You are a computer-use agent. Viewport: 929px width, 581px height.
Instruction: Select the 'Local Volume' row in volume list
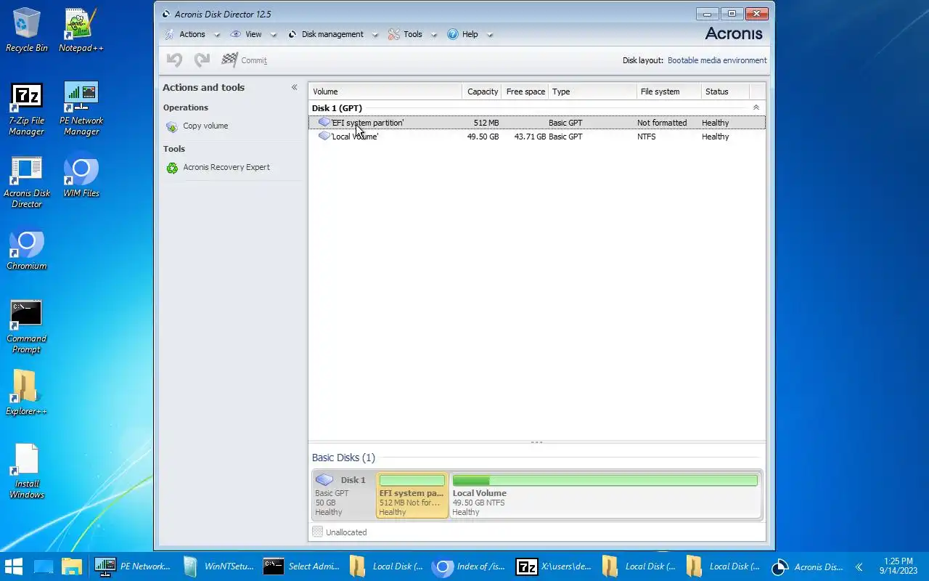537,137
